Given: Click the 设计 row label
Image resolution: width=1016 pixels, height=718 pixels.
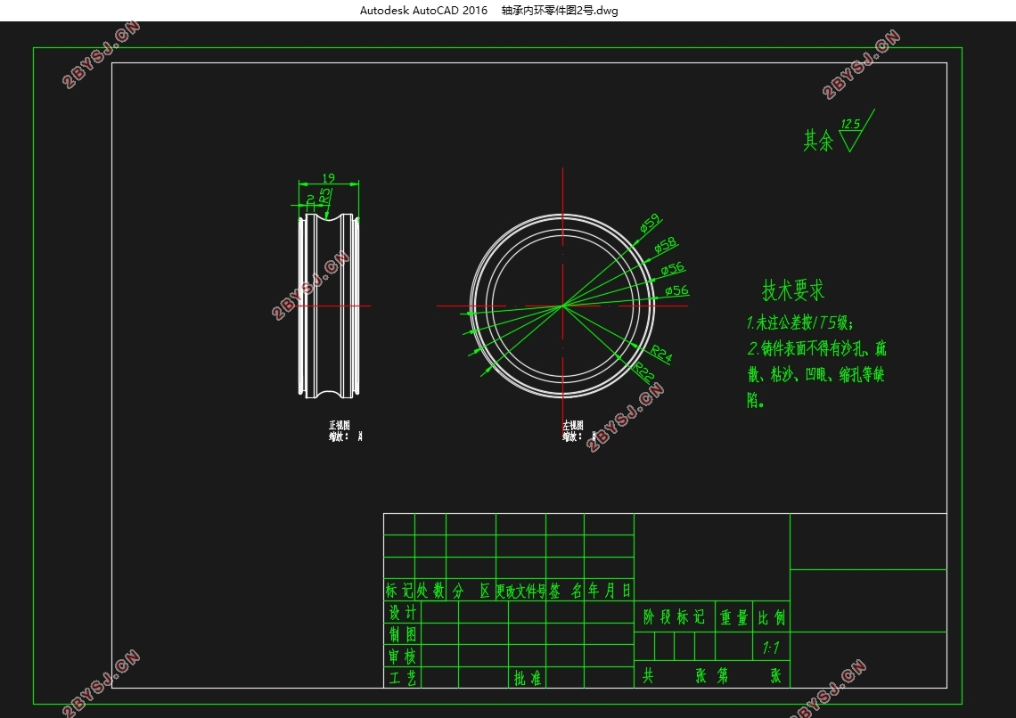Looking at the screenshot, I should pyautogui.click(x=402, y=612).
